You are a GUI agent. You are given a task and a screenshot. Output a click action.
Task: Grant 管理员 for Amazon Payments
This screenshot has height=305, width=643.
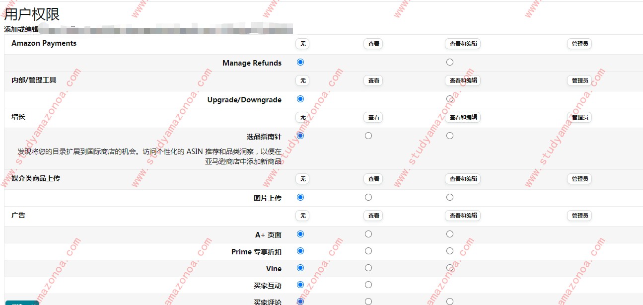tap(579, 44)
